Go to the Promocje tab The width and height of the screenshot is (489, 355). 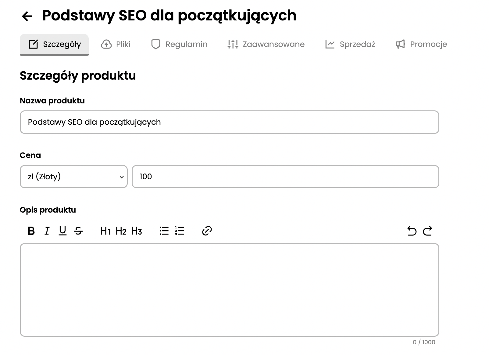421,45
